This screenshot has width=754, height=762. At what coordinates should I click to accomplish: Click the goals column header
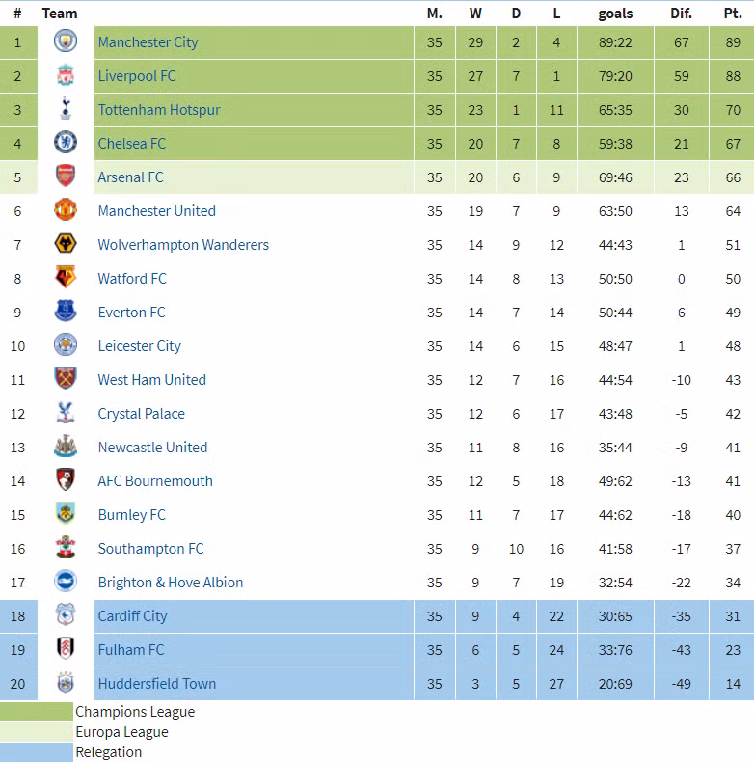coord(615,14)
